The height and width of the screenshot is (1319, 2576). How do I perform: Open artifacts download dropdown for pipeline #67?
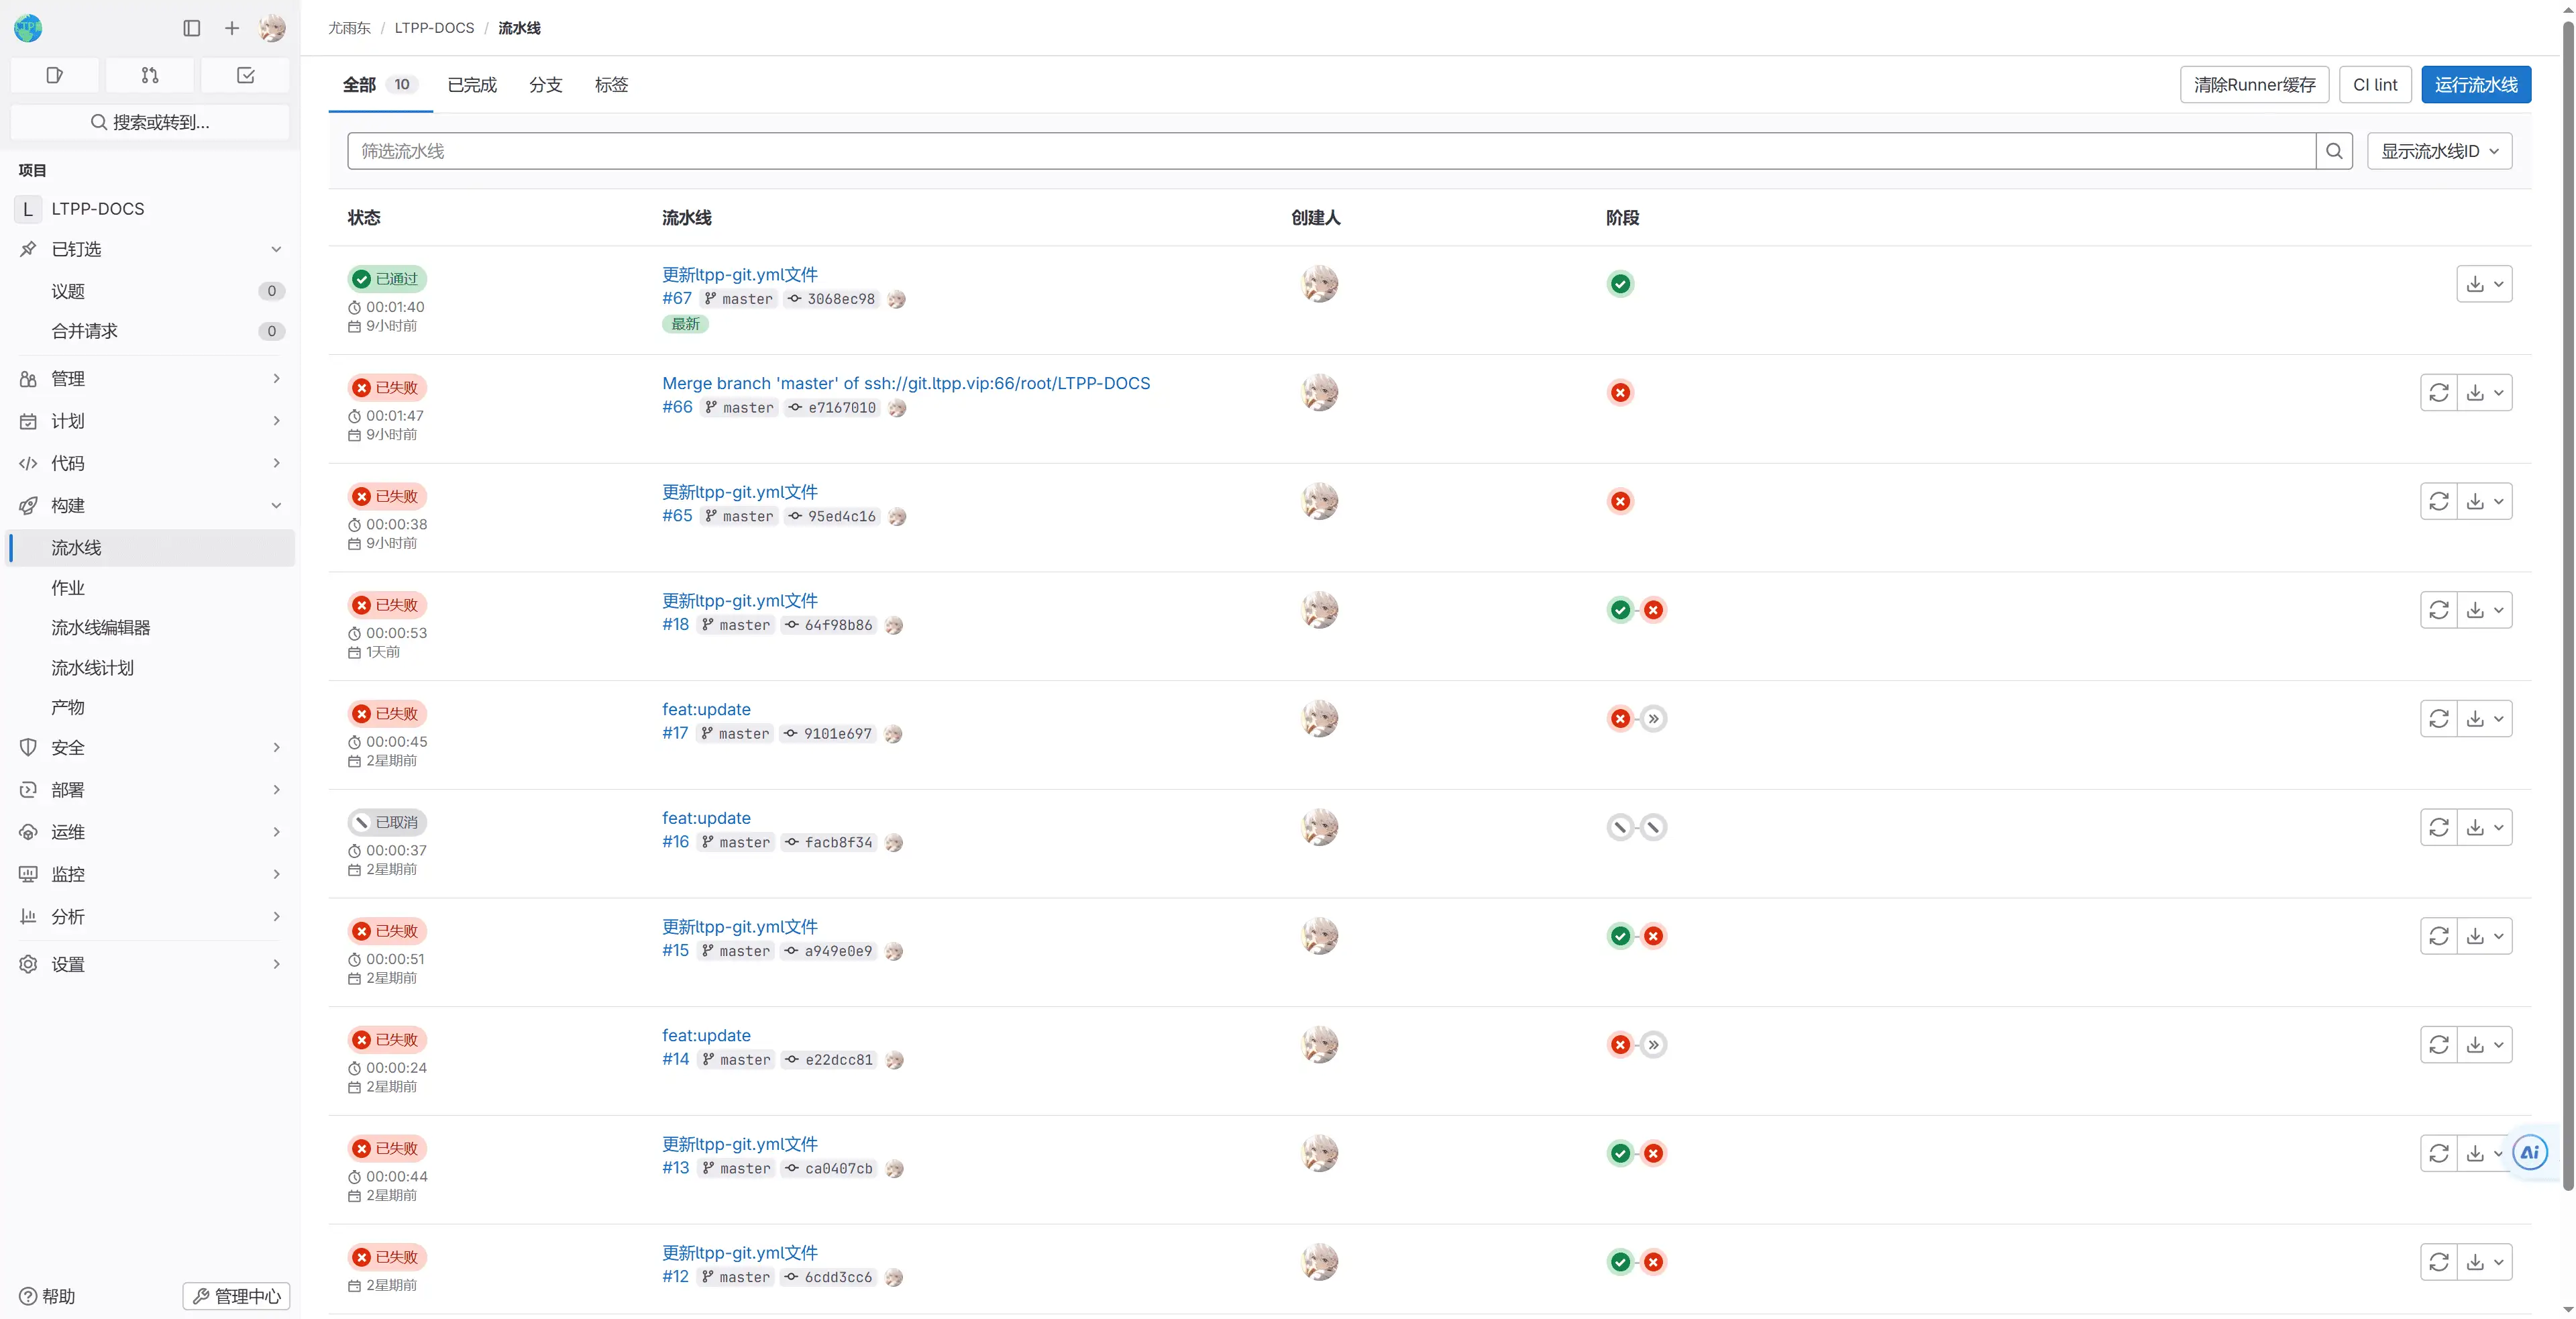pos(2484,284)
